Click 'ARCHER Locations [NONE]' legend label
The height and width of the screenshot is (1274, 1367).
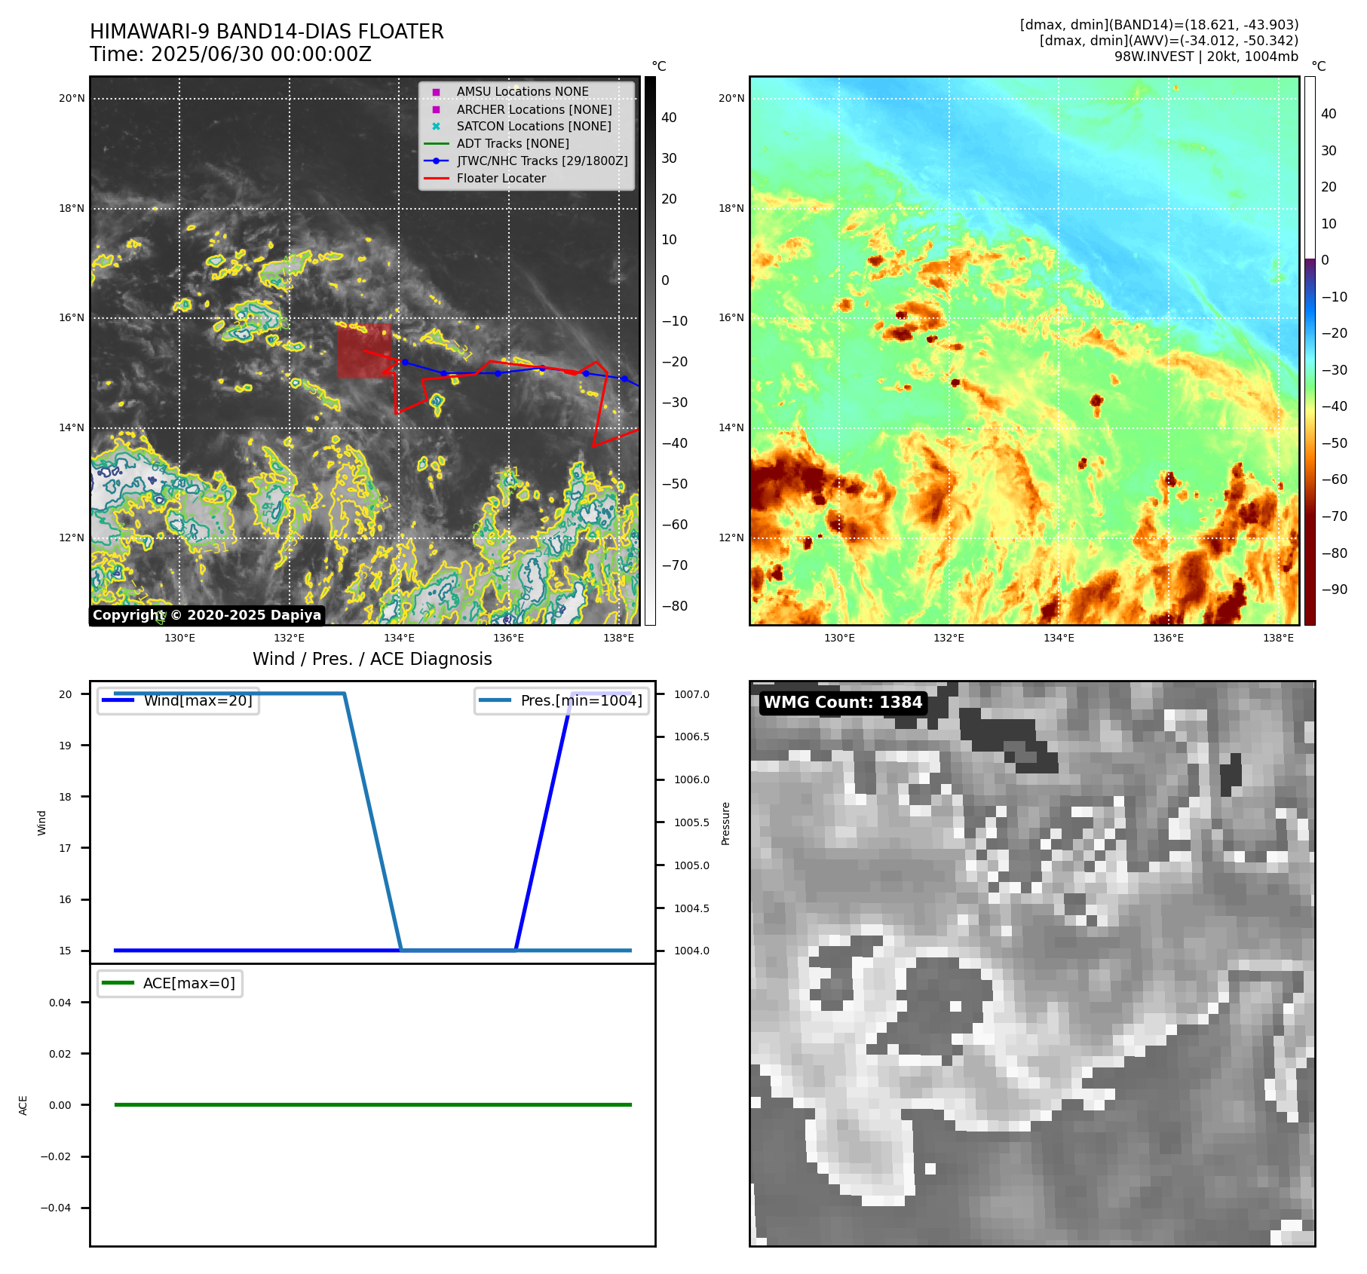(x=535, y=109)
